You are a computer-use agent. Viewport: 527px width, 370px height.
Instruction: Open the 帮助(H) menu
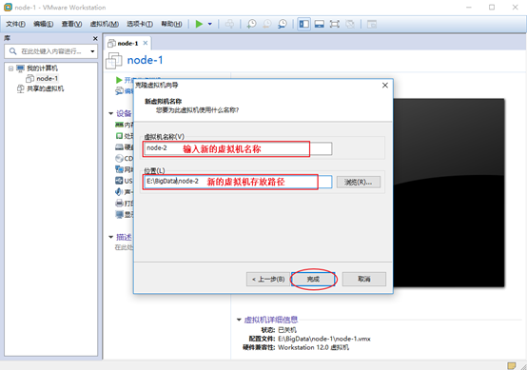(171, 24)
